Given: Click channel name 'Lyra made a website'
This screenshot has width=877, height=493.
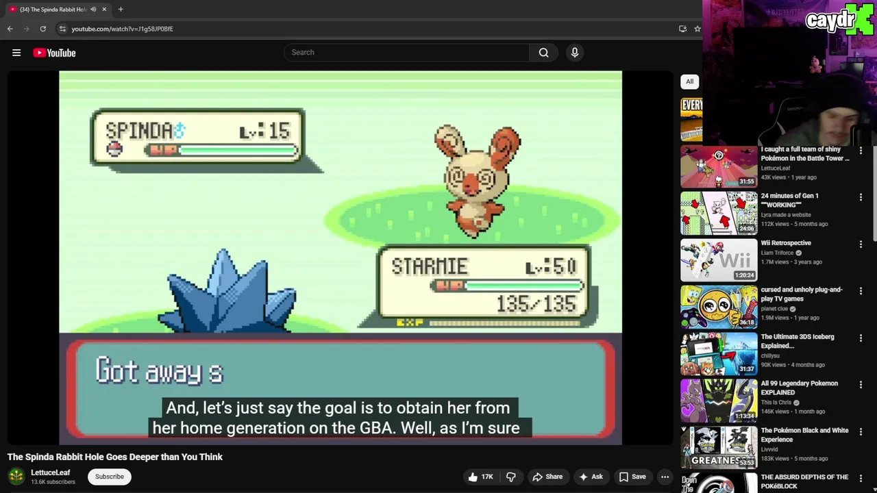Looking at the screenshot, I should [x=786, y=215].
